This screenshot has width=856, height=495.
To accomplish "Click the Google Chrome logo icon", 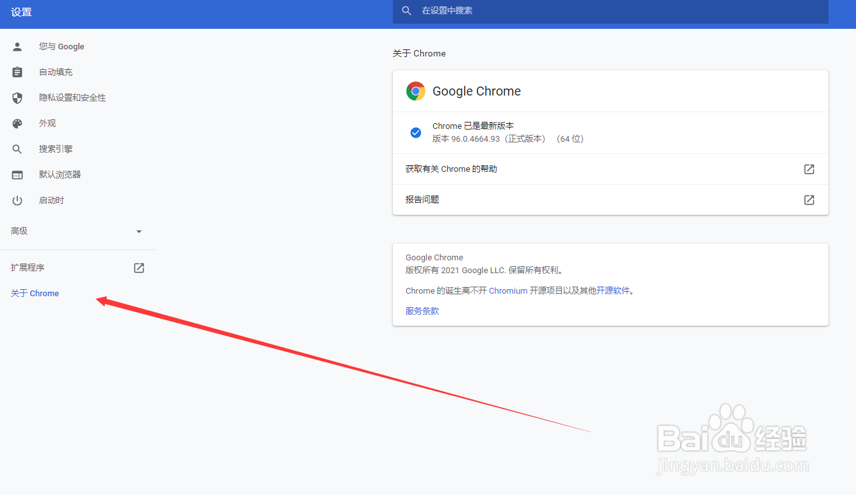I will (x=416, y=91).
